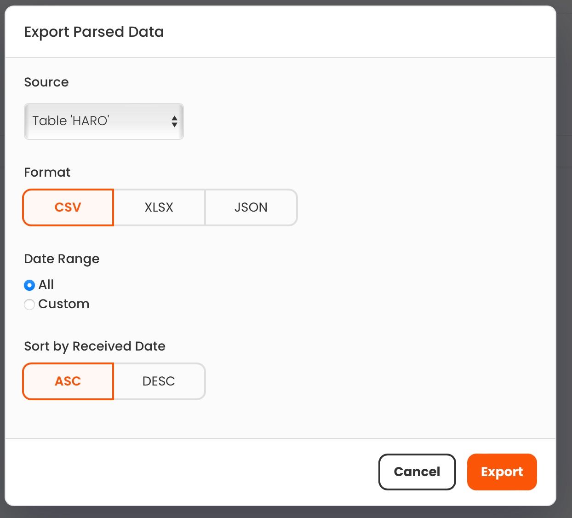The height and width of the screenshot is (518, 572).
Task: Click the All label text
Action: 46,285
